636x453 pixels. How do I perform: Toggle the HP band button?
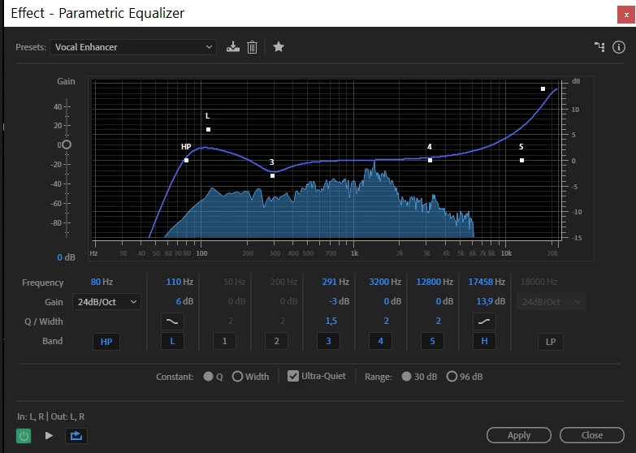106,342
